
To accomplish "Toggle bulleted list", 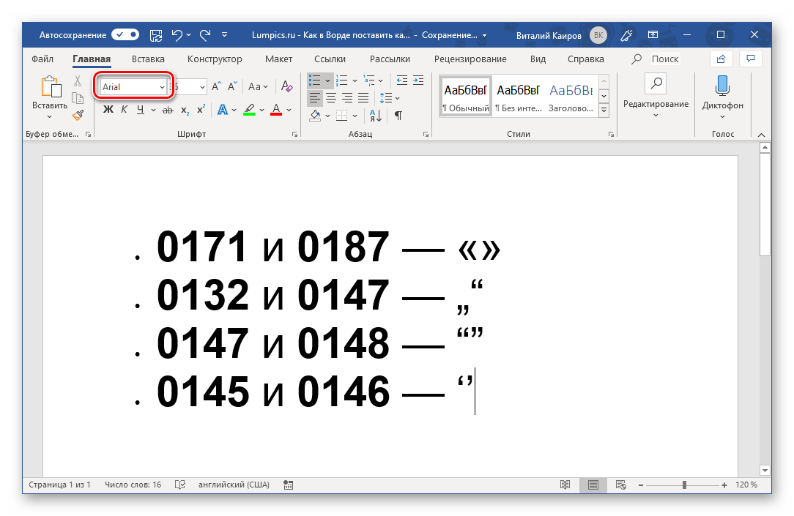I will [x=315, y=81].
